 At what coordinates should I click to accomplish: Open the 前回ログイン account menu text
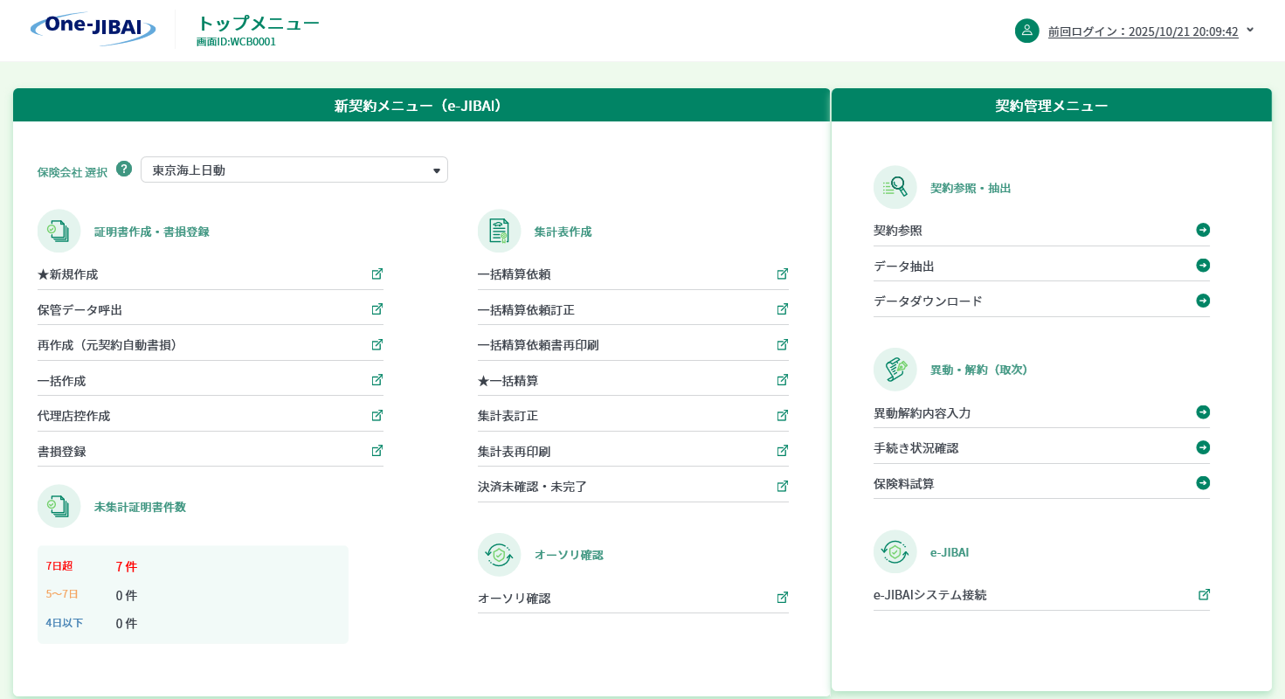[1143, 31]
